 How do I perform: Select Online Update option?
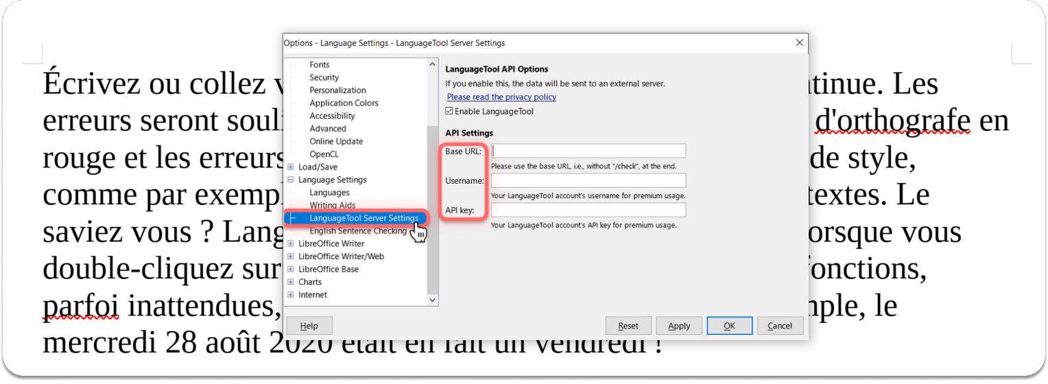(336, 141)
